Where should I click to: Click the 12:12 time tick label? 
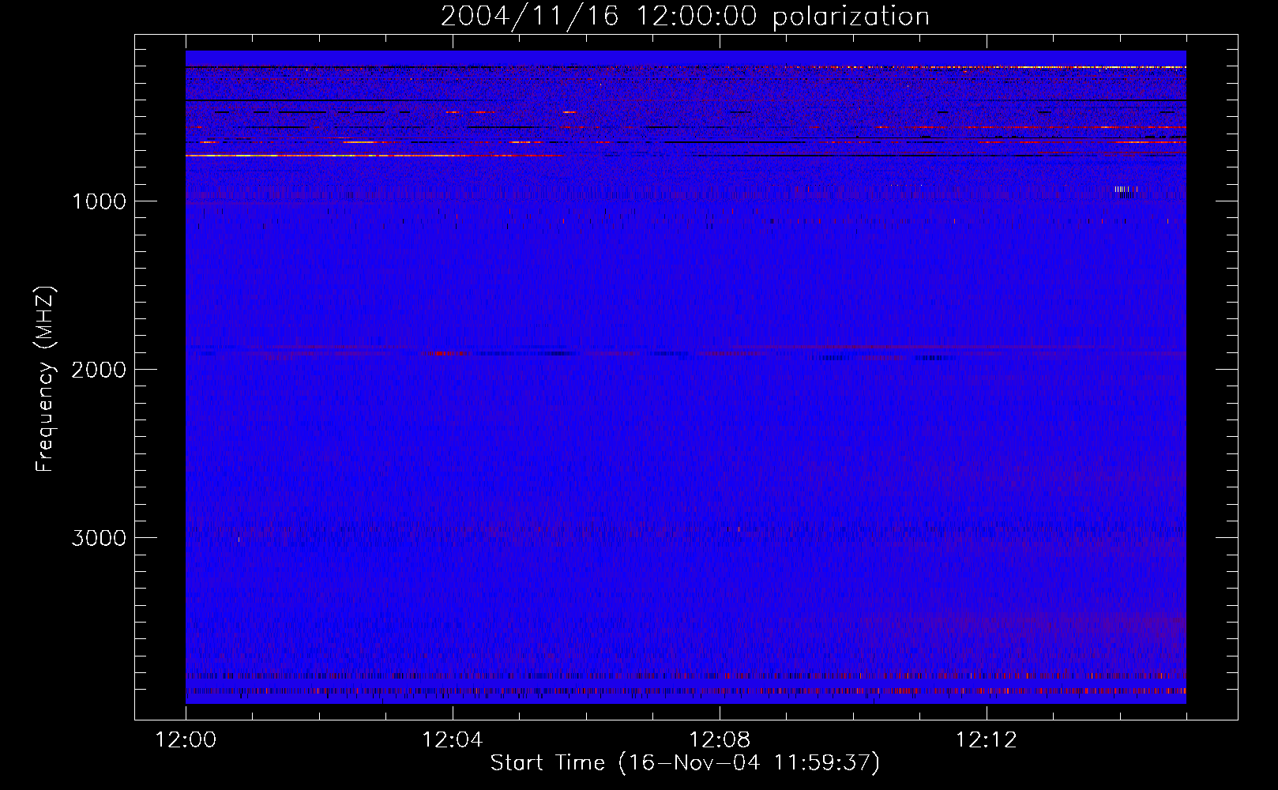987,740
